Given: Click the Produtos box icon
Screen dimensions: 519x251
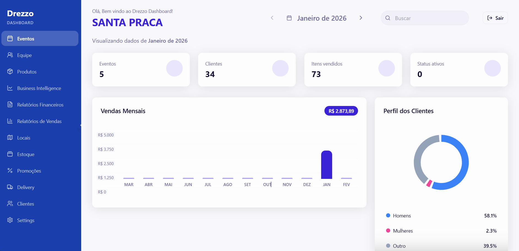Looking at the screenshot, I should pos(10,72).
